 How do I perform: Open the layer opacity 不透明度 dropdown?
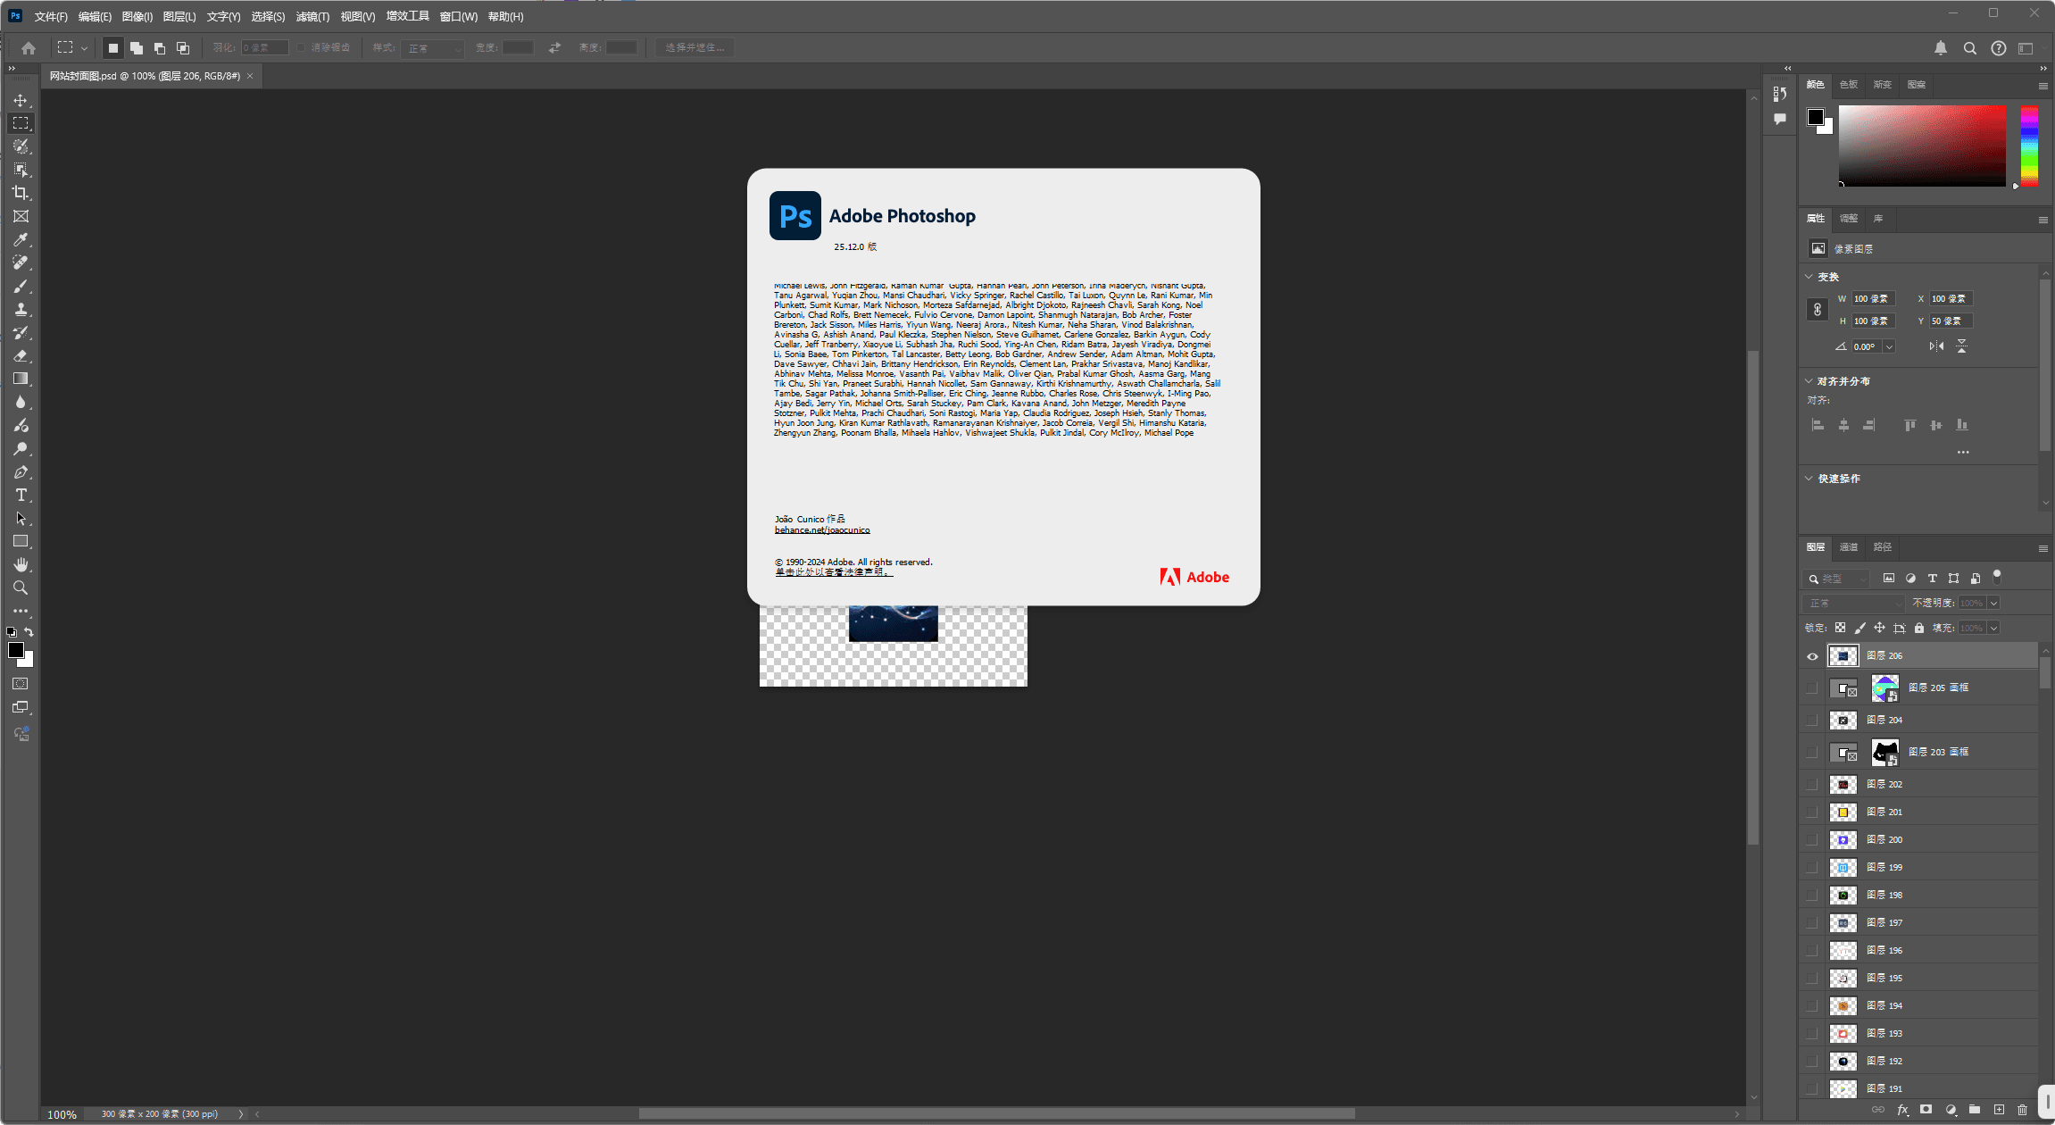(1993, 603)
